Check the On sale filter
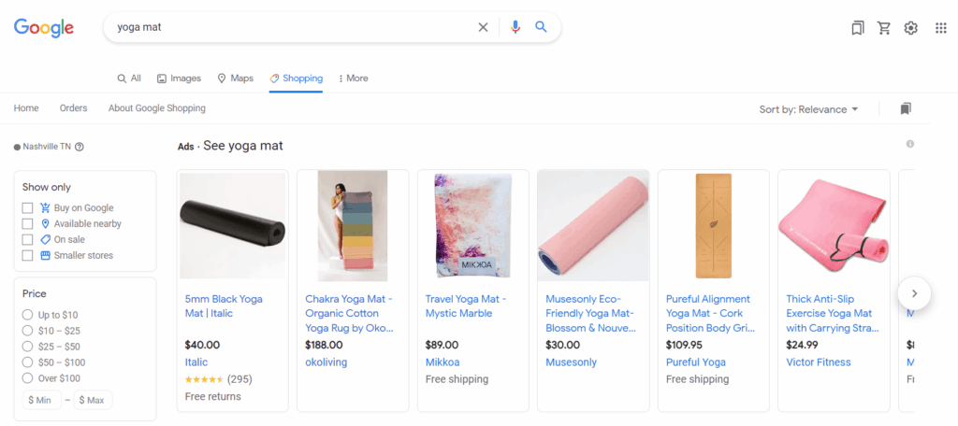Screen dimensions: 958x426 (27, 240)
